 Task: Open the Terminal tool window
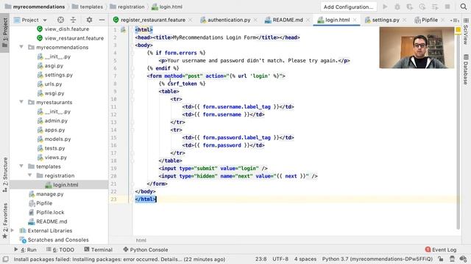[98, 249]
